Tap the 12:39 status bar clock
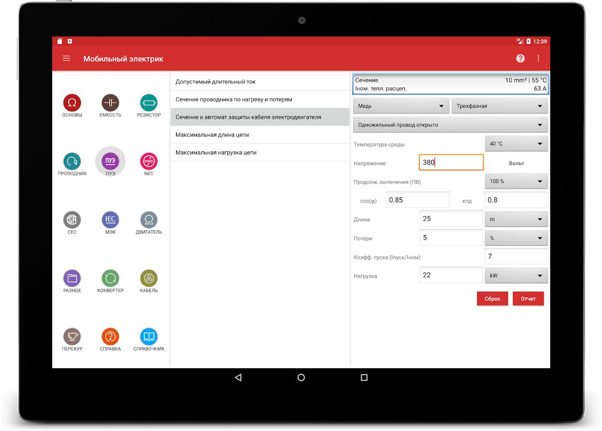 point(540,42)
